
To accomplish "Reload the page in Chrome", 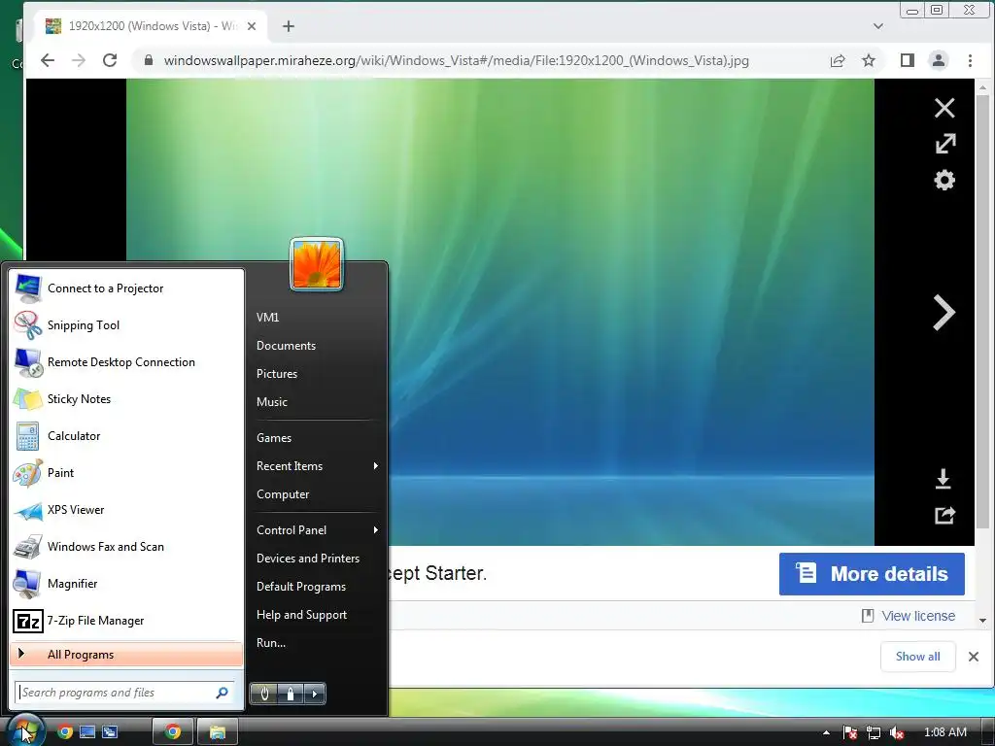I will pyautogui.click(x=110, y=60).
